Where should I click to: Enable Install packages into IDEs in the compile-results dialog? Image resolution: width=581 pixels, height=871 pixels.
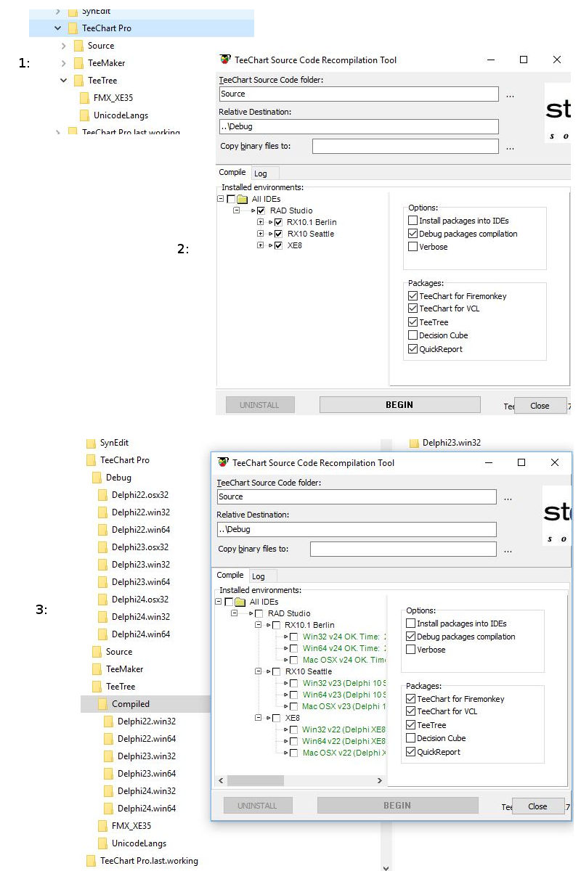click(411, 623)
